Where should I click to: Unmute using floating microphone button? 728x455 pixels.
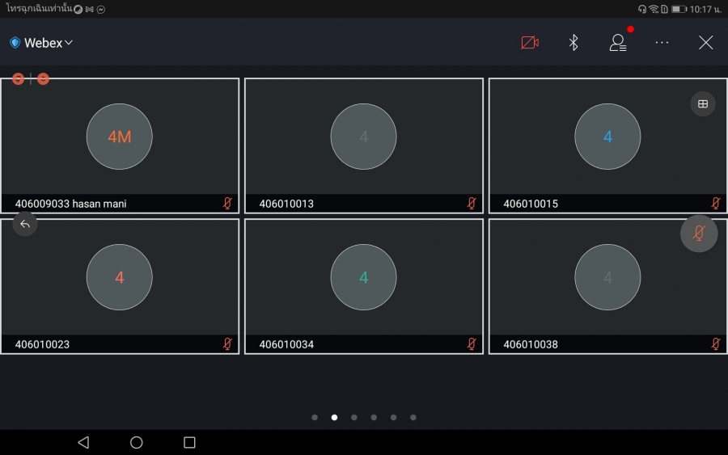click(x=699, y=234)
